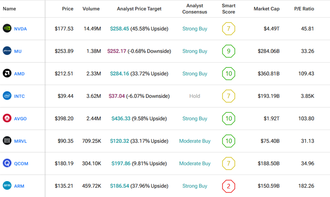Sort table by Price column header
The image size is (330, 197).
point(67,9)
